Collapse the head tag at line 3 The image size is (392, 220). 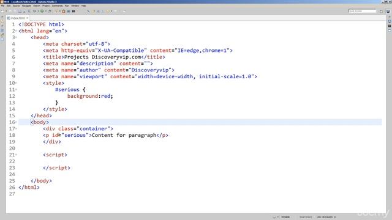click(17, 37)
